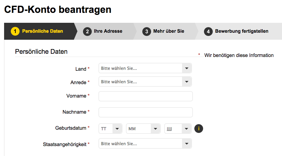Click the 'Anrede' field label
282x156 pixels.
click(x=78, y=82)
